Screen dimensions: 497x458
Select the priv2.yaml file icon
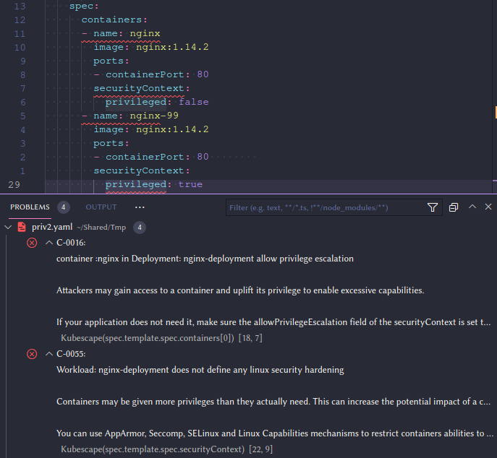coord(22,227)
